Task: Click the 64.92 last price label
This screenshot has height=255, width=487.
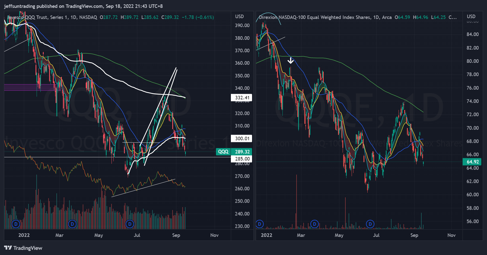Action: tap(473, 162)
